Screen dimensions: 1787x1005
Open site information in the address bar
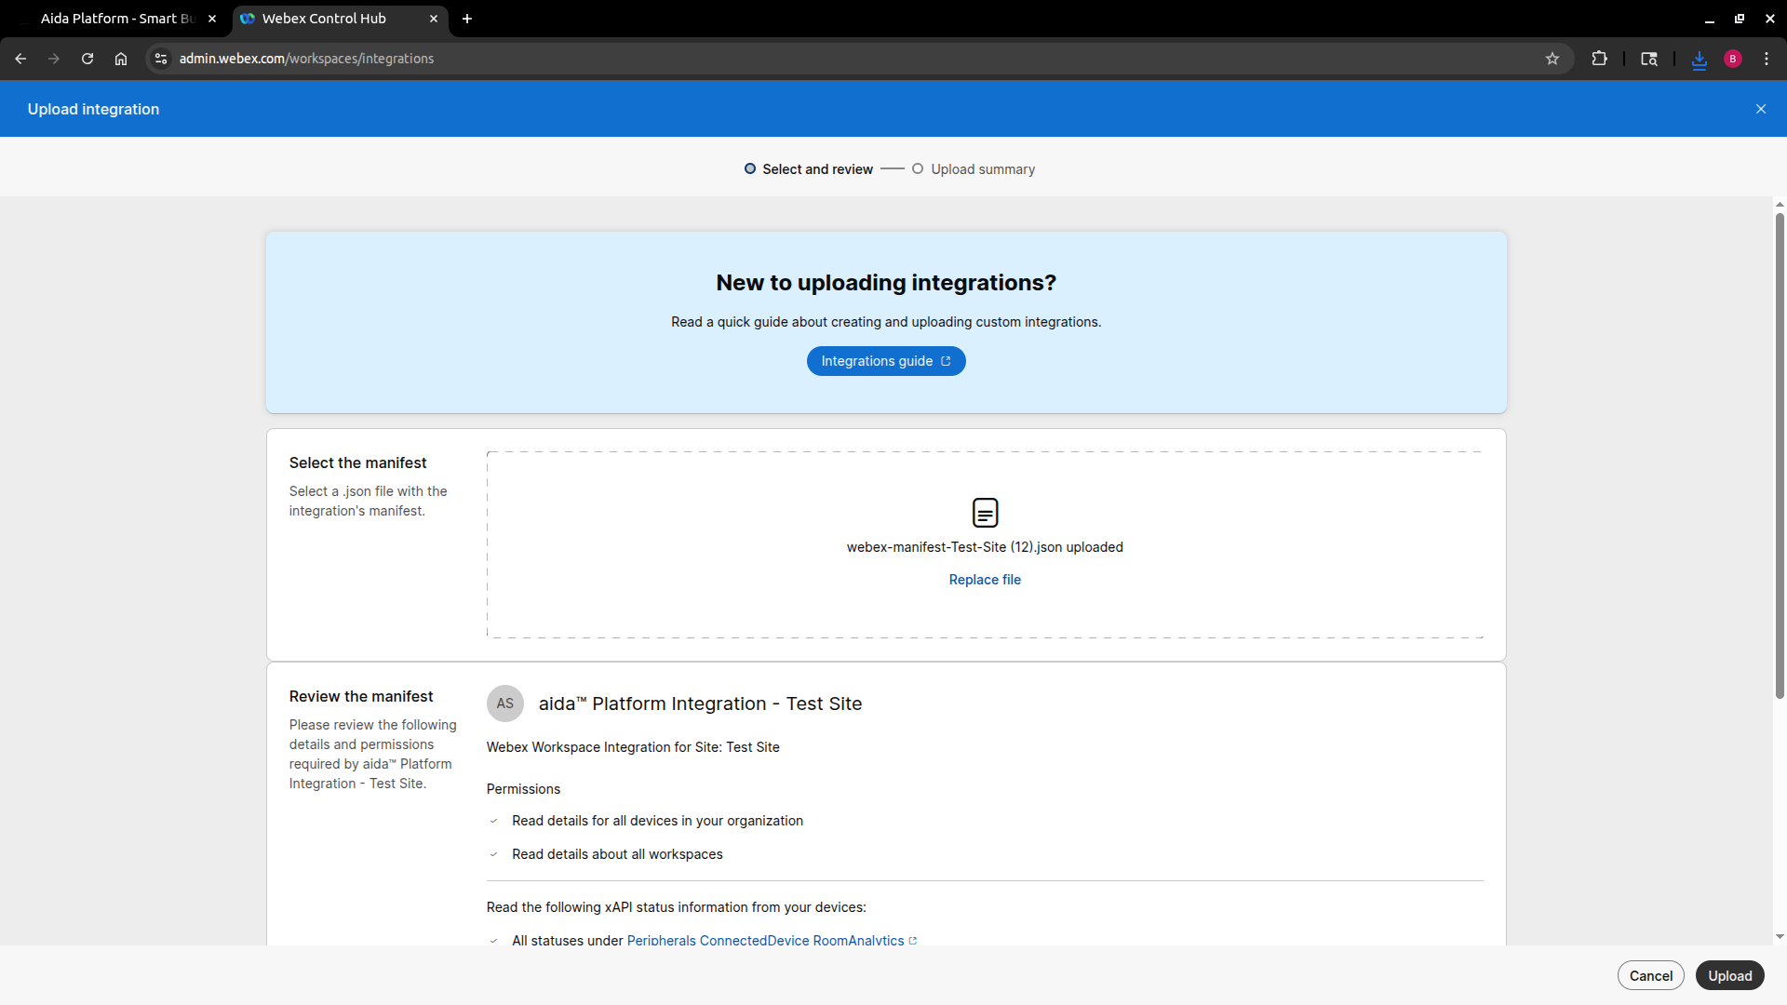coord(160,58)
